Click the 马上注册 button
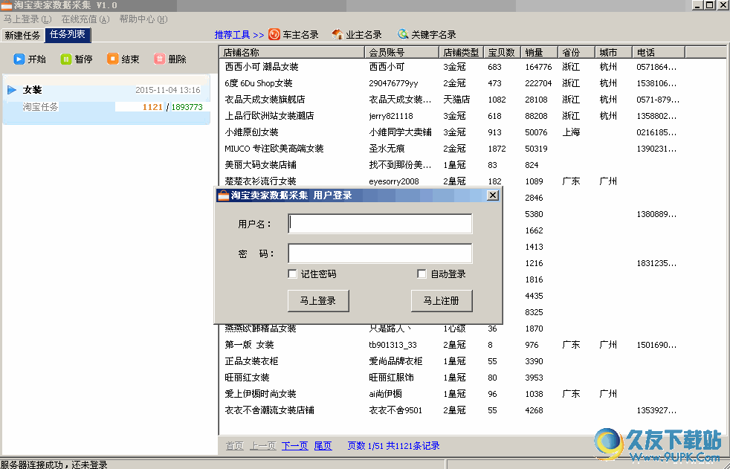This screenshot has height=469, width=730. tap(442, 301)
